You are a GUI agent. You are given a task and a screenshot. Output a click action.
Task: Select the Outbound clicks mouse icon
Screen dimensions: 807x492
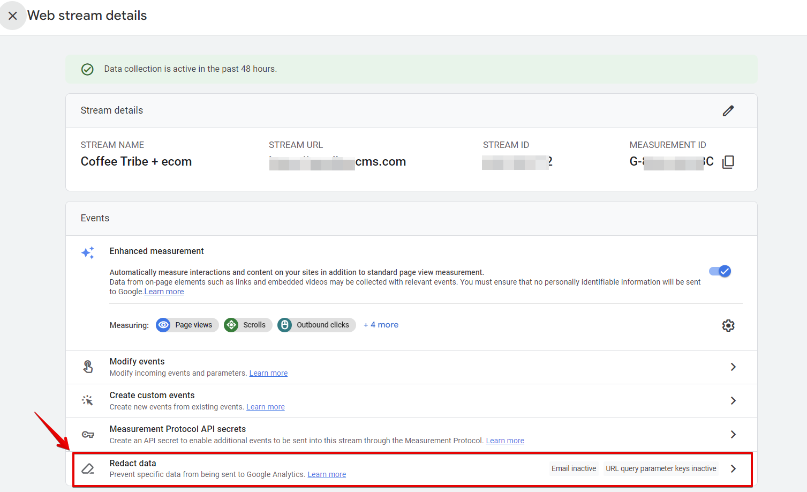tap(284, 325)
